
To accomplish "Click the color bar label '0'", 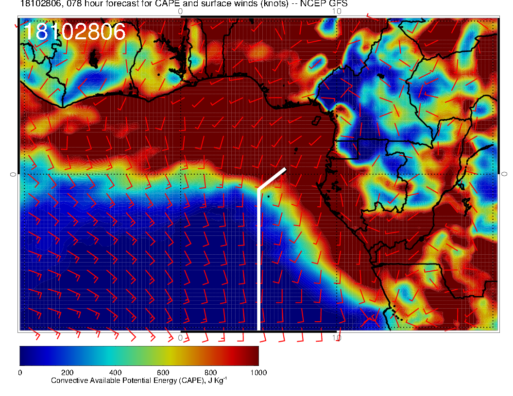I will coord(20,373).
